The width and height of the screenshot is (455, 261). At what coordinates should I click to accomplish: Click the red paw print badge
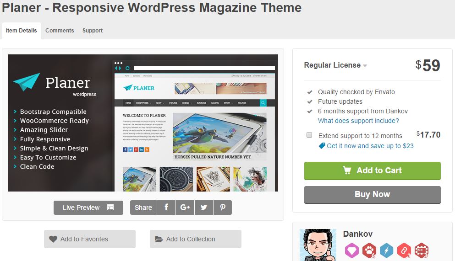369,250
